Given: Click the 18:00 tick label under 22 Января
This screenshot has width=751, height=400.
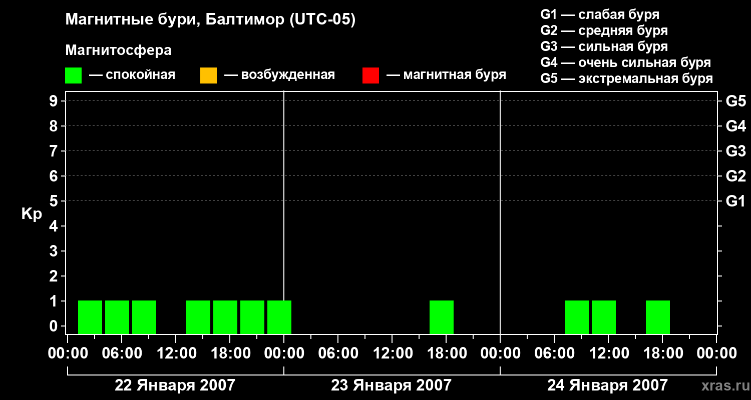Looking at the screenshot, I should click(230, 353).
